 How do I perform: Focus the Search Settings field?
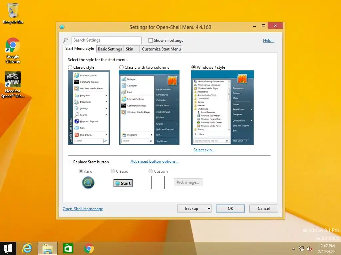click(x=106, y=40)
